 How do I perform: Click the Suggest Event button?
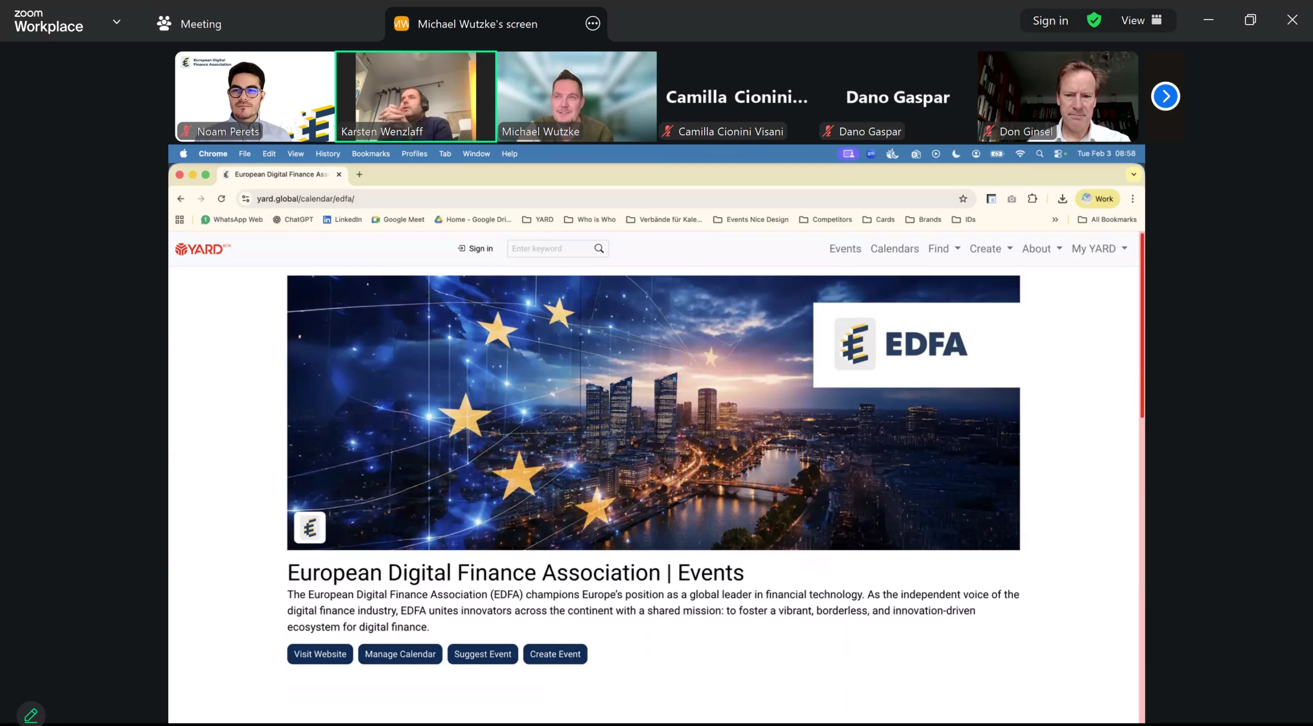point(482,654)
